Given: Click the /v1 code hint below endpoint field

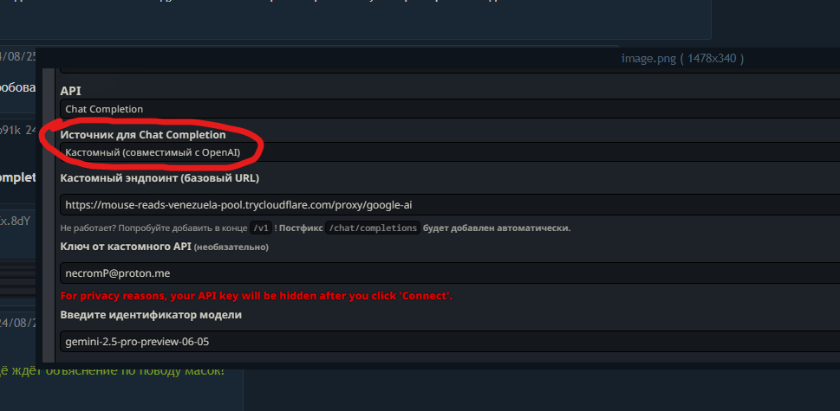Looking at the screenshot, I should pos(261,228).
